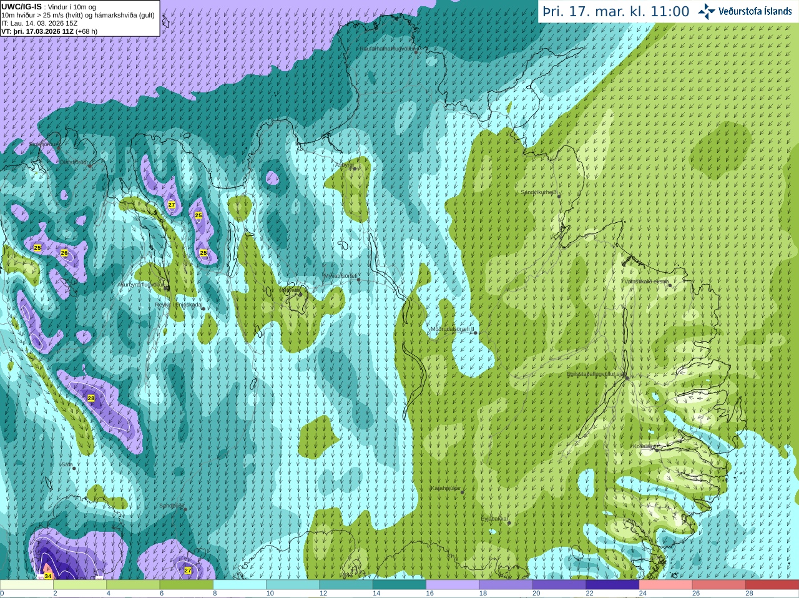Click the UWC/IG-IS model title

(x=21, y=7)
